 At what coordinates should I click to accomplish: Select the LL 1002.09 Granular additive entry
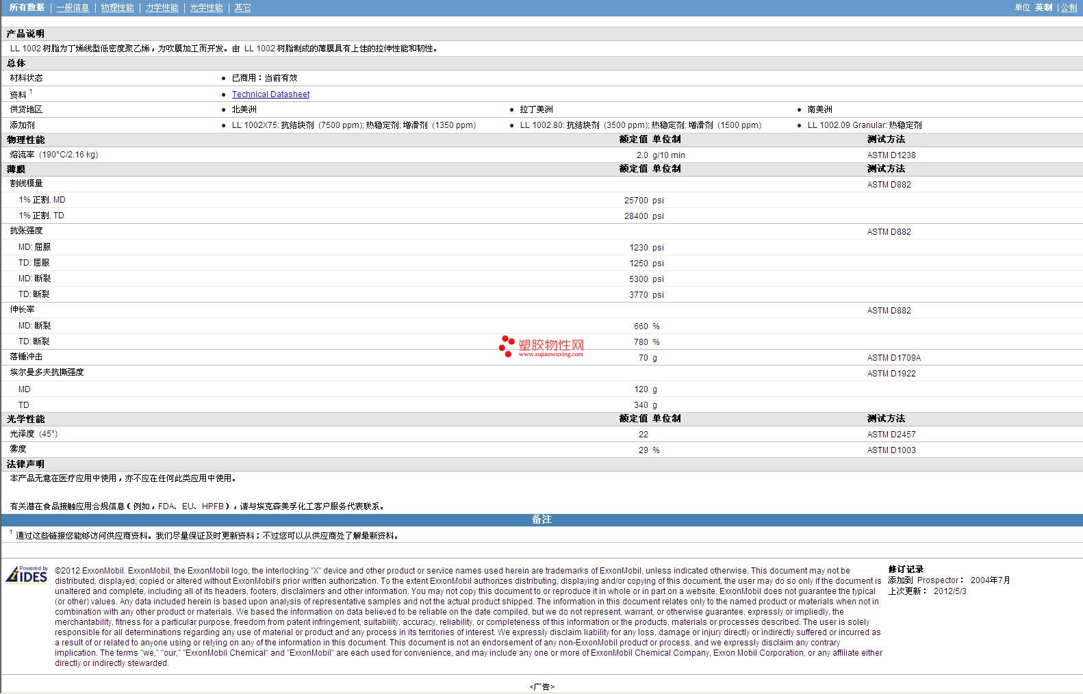[865, 125]
